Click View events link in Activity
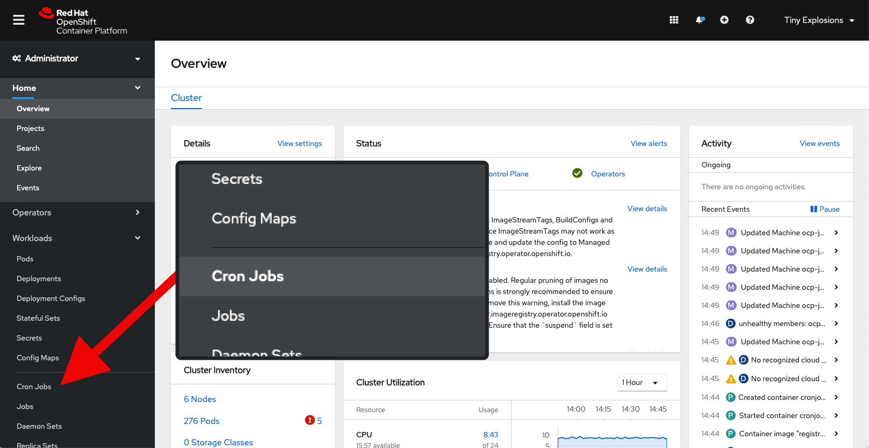Image resolution: width=869 pixels, height=448 pixels. [x=820, y=143]
